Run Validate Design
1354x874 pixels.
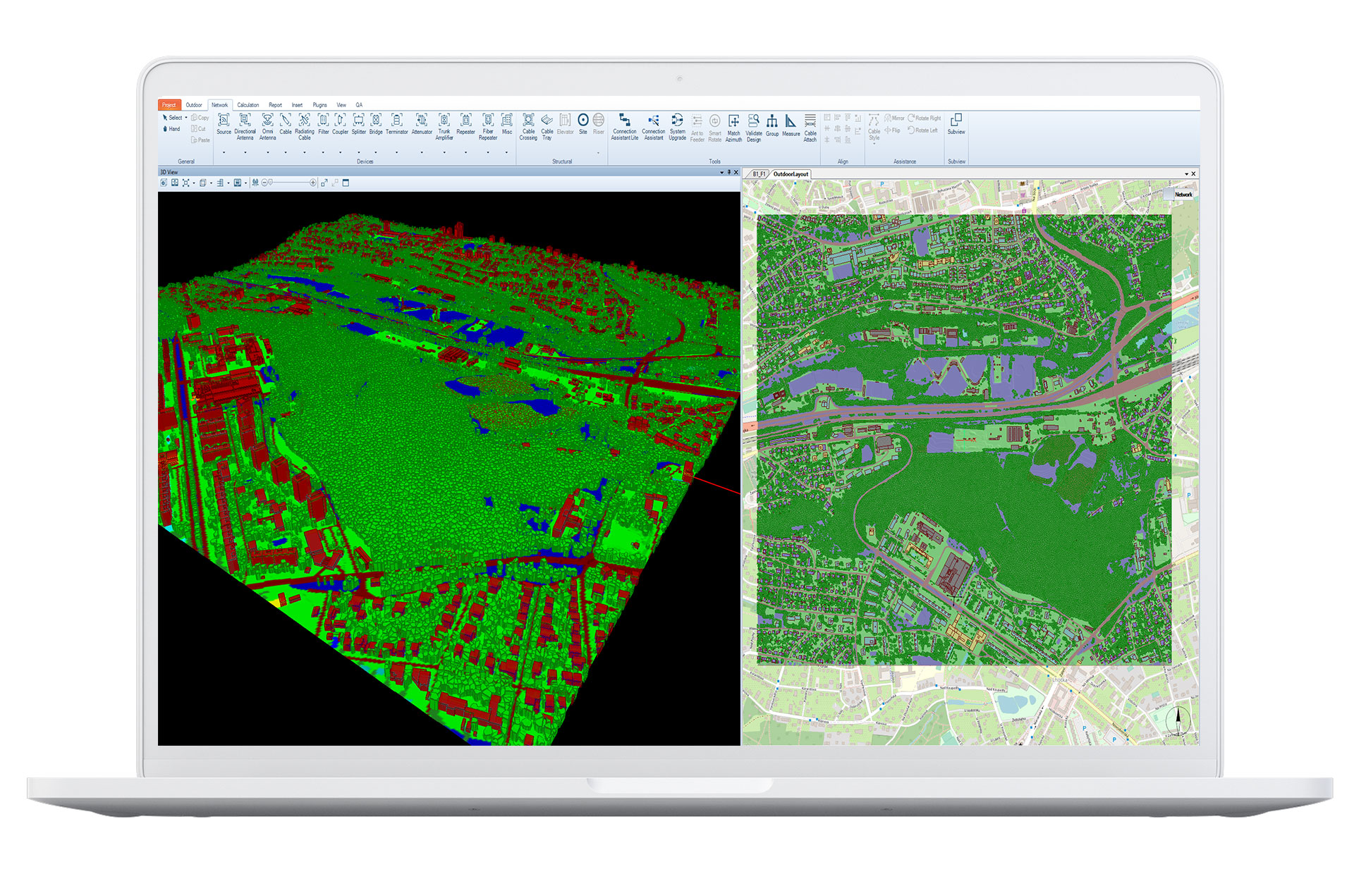[754, 128]
